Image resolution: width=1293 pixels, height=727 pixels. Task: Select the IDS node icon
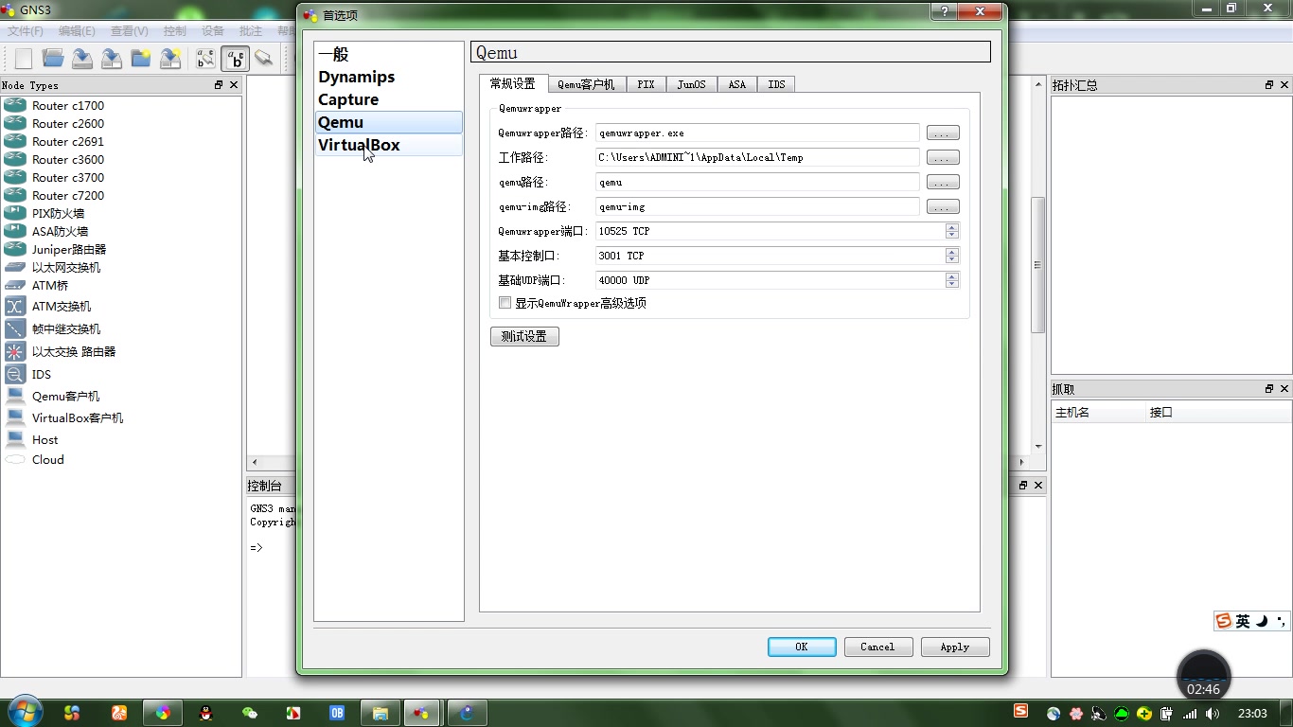point(15,374)
